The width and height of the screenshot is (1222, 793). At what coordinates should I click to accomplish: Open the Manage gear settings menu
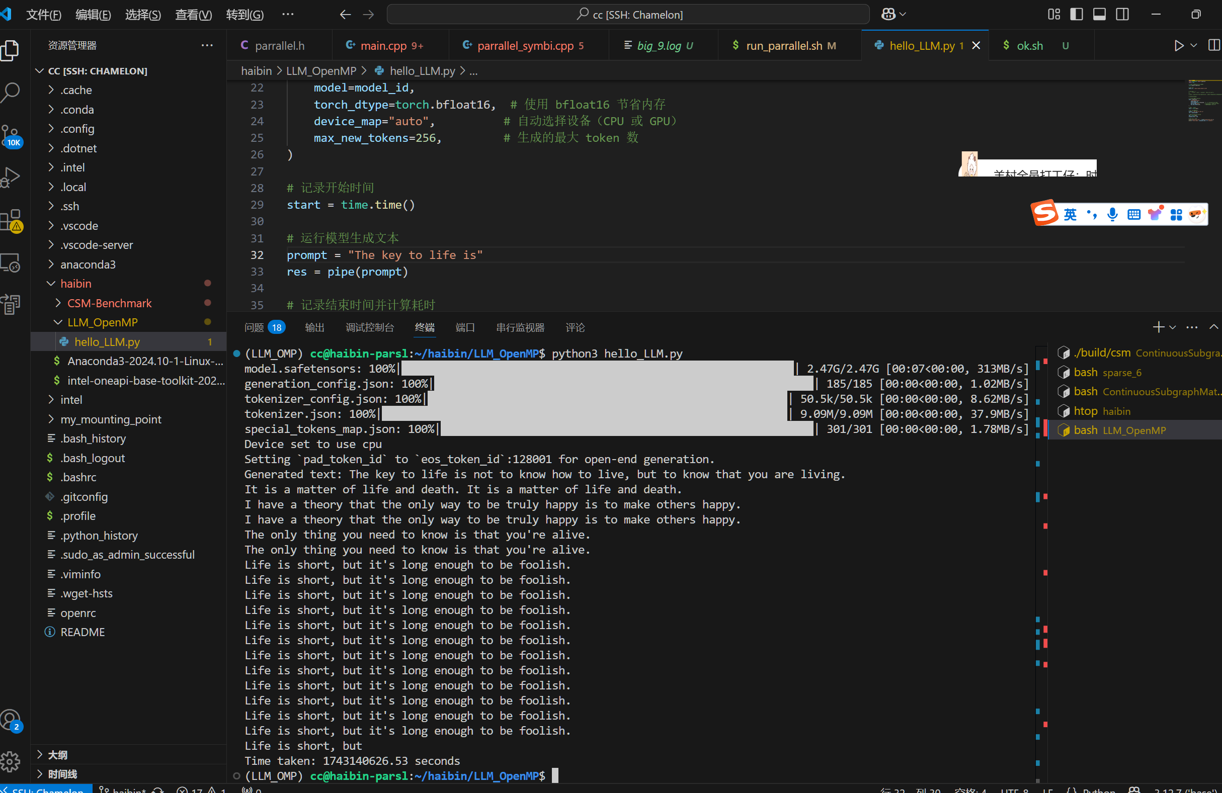click(10, 761)
